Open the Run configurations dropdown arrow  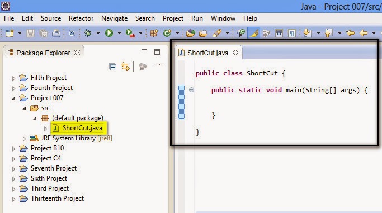(119, 33)
